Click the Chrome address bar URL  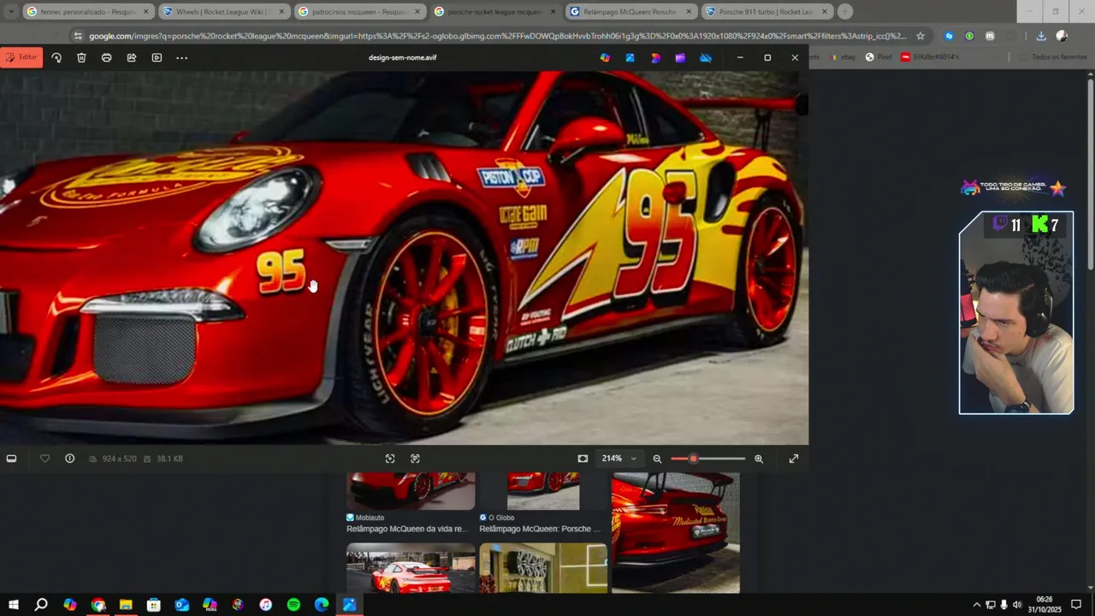point(496,36)
